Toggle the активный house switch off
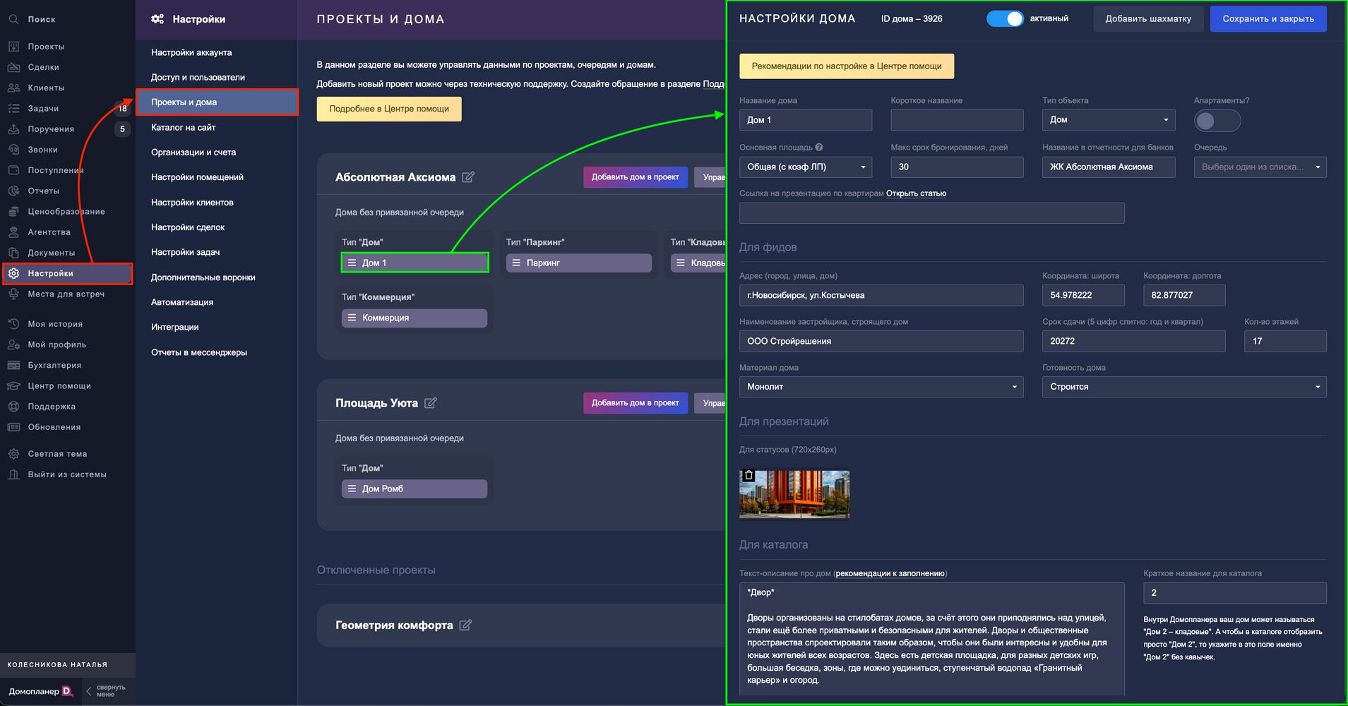1348x706 pixels. [x=1005, y=19]
